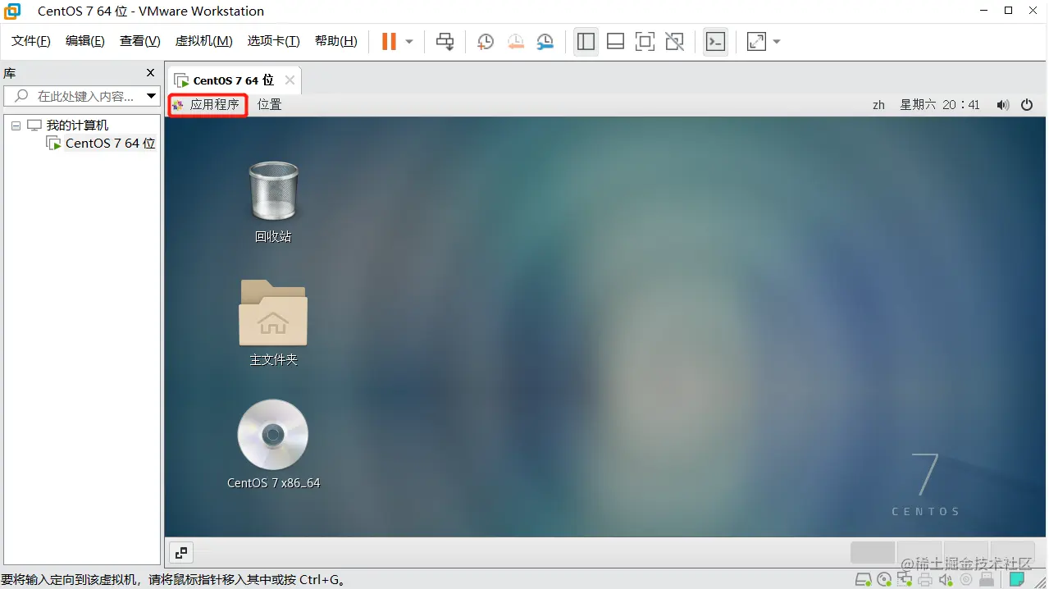Take a snapshot of the virtual machine
The width and height of the screenshot is (1049, 589).
[485, 41]
